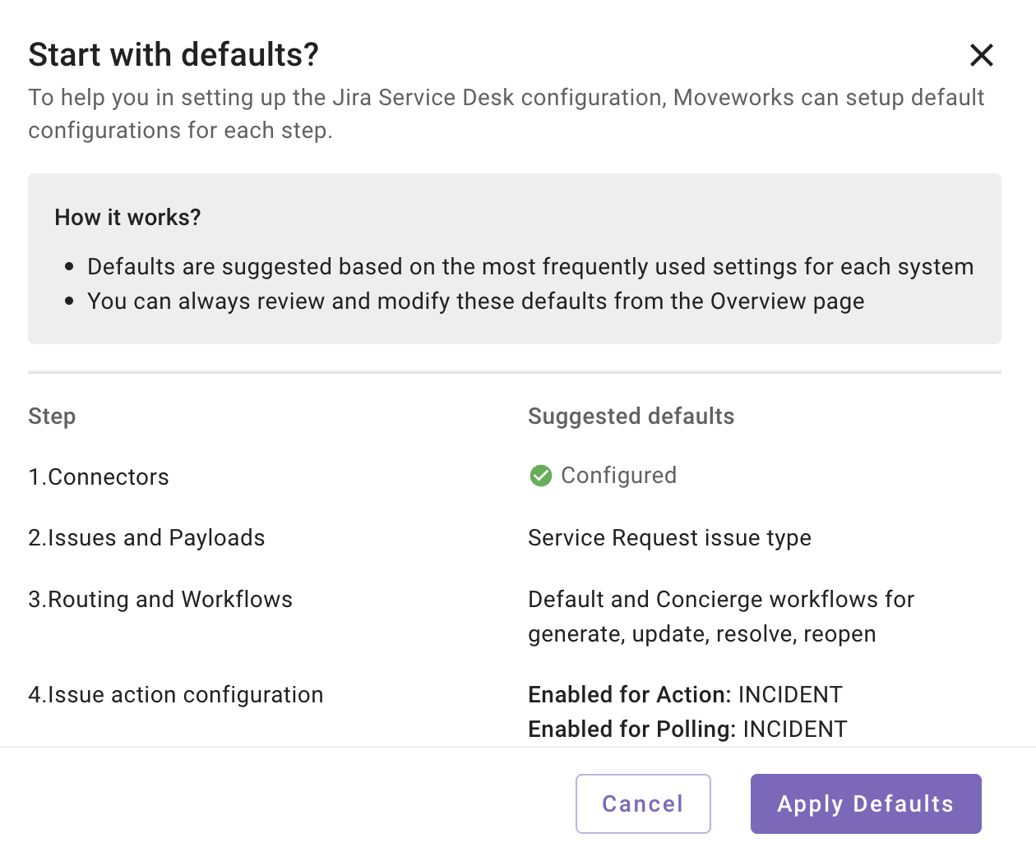
Task: Apply the suggested defaults
Action: tap(866, 803)
